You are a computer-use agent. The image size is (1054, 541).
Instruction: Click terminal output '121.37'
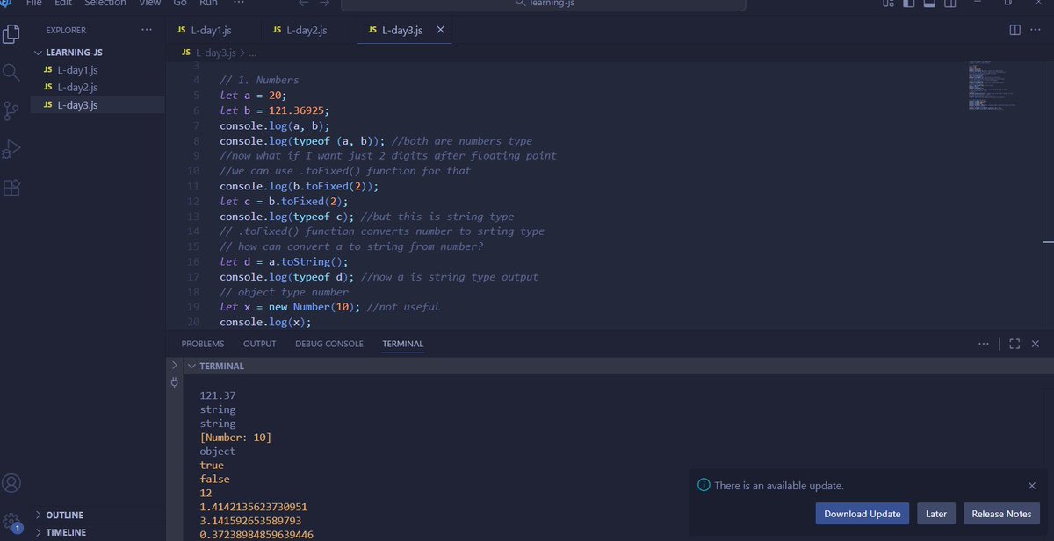pyautogui.click(x=218, y=395)
